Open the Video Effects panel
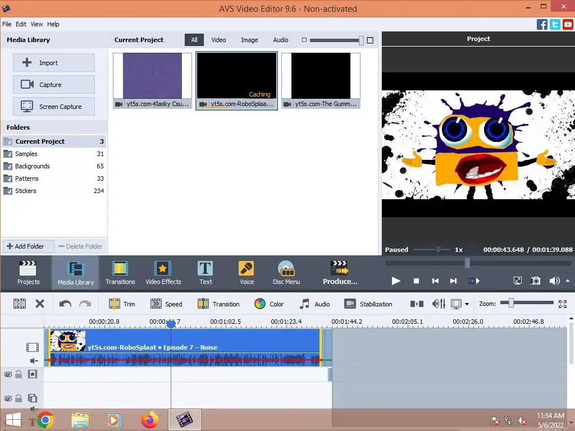The width and height of the screenshot is (575, 431). (x=163, y=273)
